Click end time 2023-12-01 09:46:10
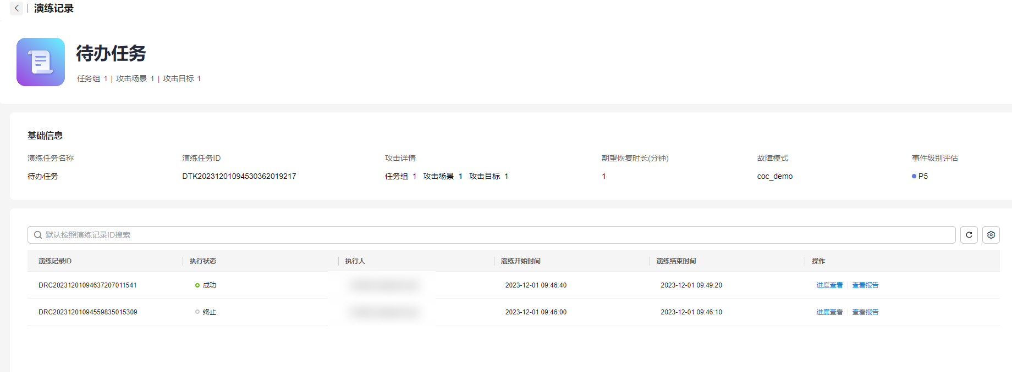Image resolution: width=1012 pixels, height=372 pixels. pos(691,312)
